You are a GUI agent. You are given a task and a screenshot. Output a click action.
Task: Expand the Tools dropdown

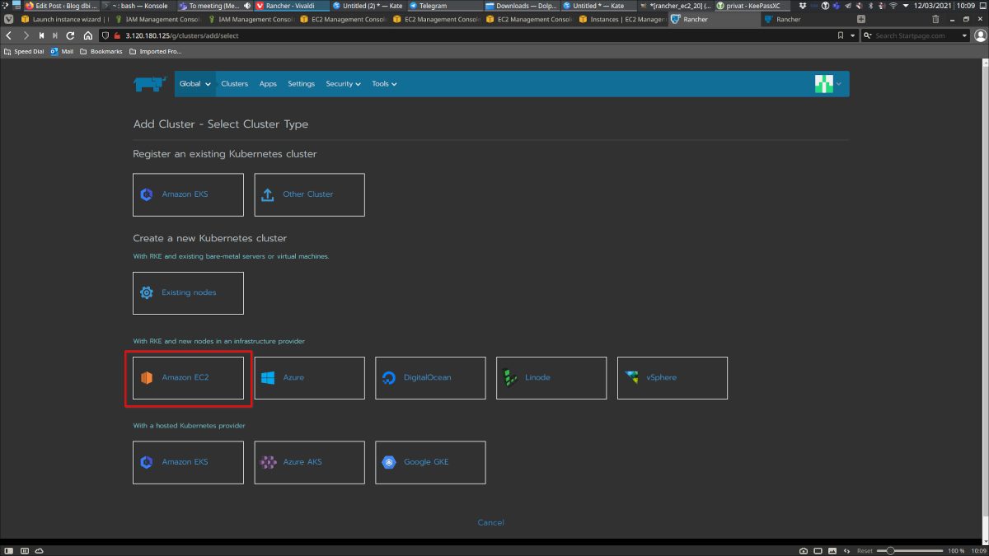(x=384, y=84)
